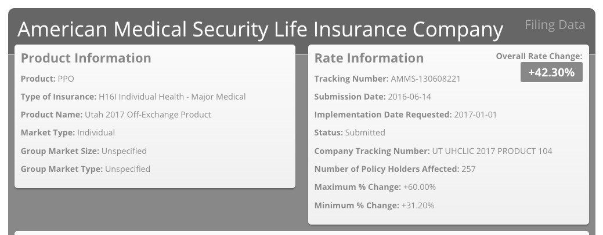Click the American Medical Security Life Insurance Company title
This screenshot has width=603, height=235.
[260, 29]
